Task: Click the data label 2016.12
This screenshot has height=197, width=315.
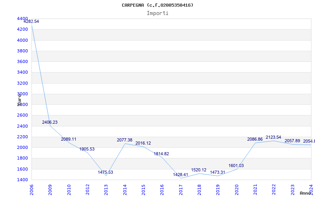Action: tap(143, 143)
